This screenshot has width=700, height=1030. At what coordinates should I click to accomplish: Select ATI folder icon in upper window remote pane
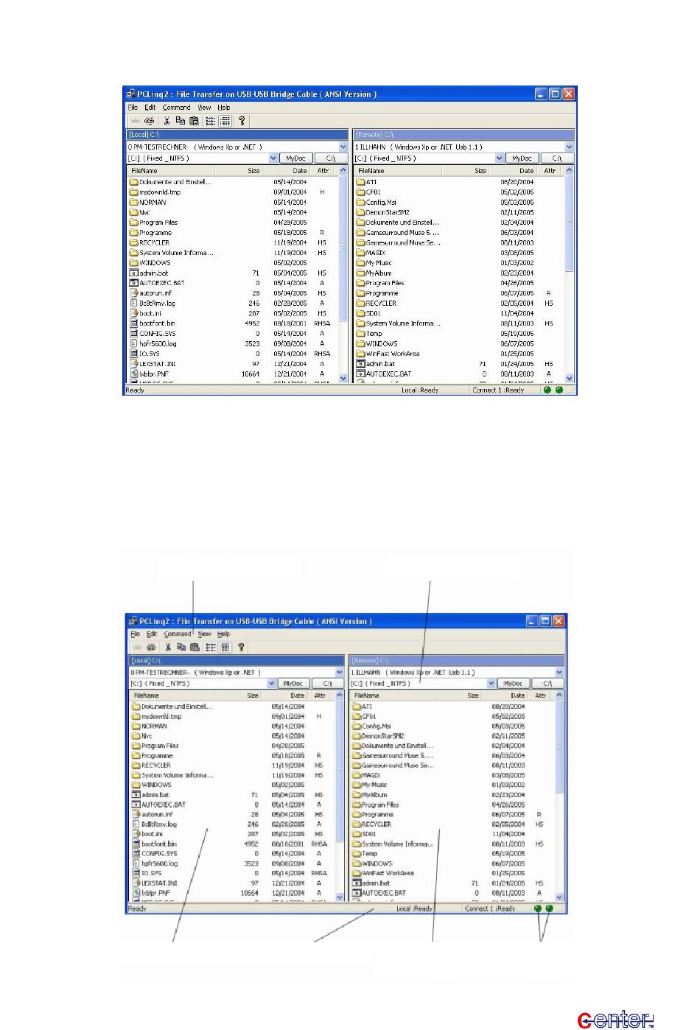tap(360, 181)
